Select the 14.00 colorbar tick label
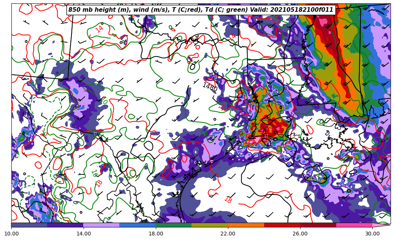 point(84,234)
